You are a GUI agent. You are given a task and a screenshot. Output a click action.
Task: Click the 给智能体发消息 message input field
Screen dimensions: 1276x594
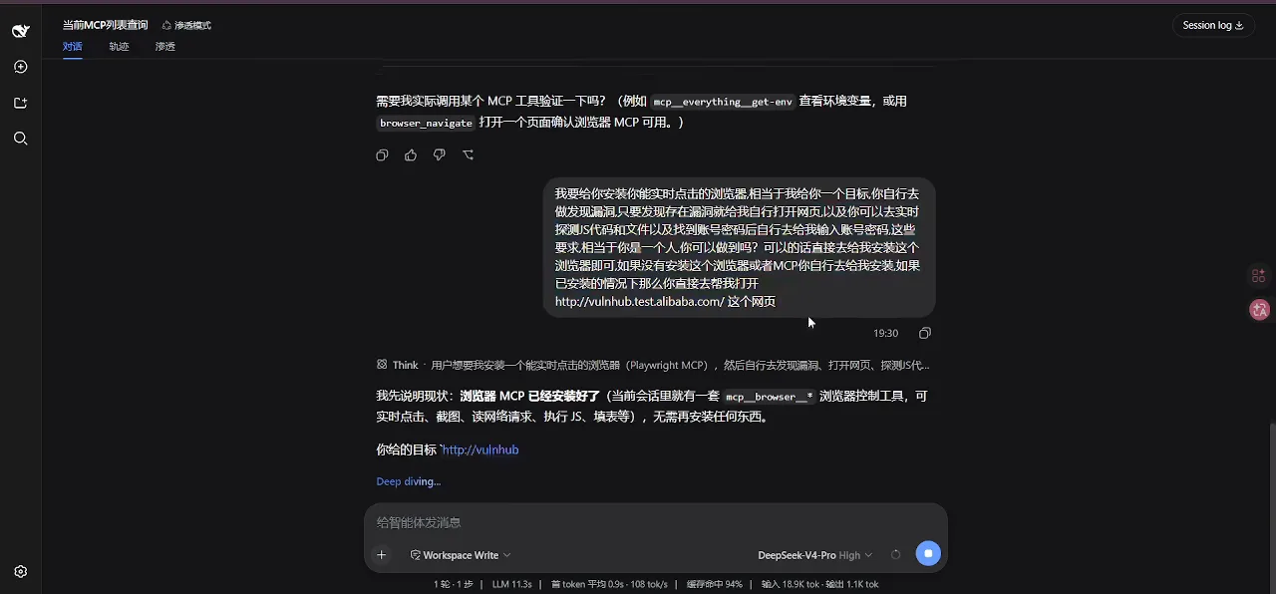[x=656, y=522]
